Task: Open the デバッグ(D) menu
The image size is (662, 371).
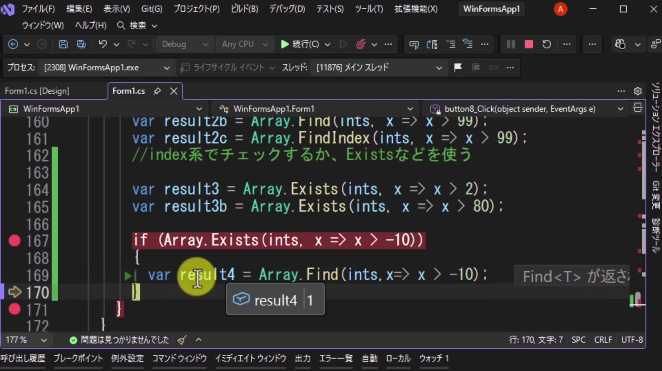Action: (x=287, y=9)
